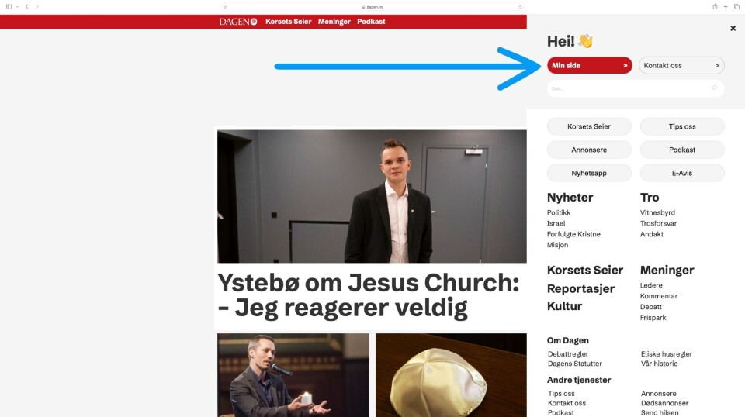745x417 pixels.
Task: Add a new tab with plus icon
Action: pyautogui.click(x=726, y=7)
